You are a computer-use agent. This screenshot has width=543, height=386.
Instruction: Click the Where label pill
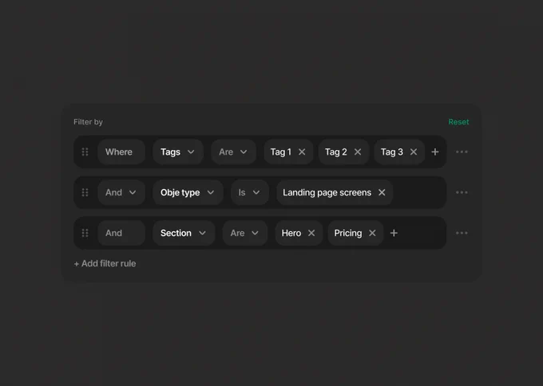point(121,152)
